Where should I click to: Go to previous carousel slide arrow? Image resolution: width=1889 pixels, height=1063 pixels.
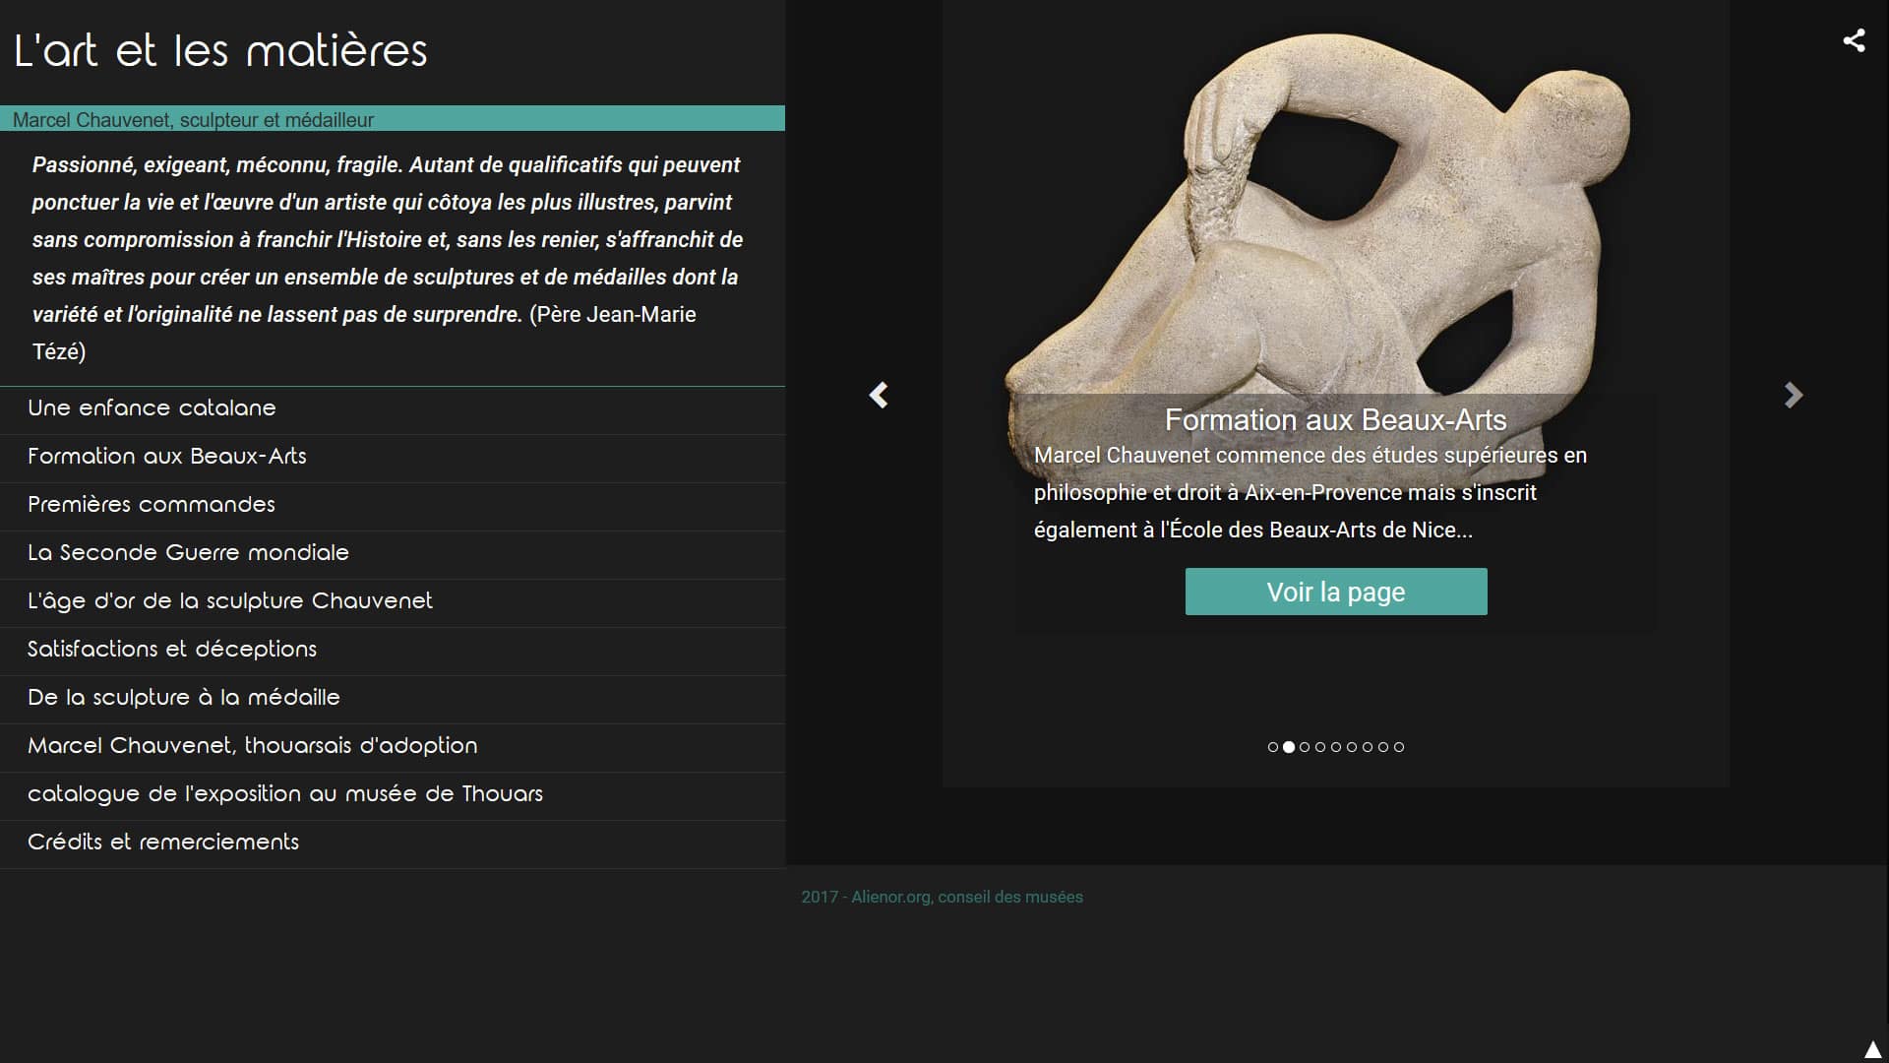879,395
